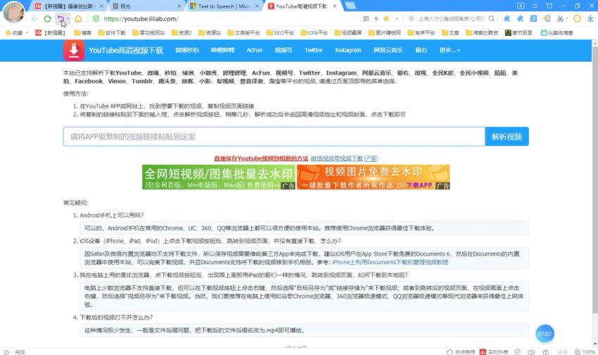Open the Instagram navigation item
Screen dimensions: 598x355
coord(348,50)
